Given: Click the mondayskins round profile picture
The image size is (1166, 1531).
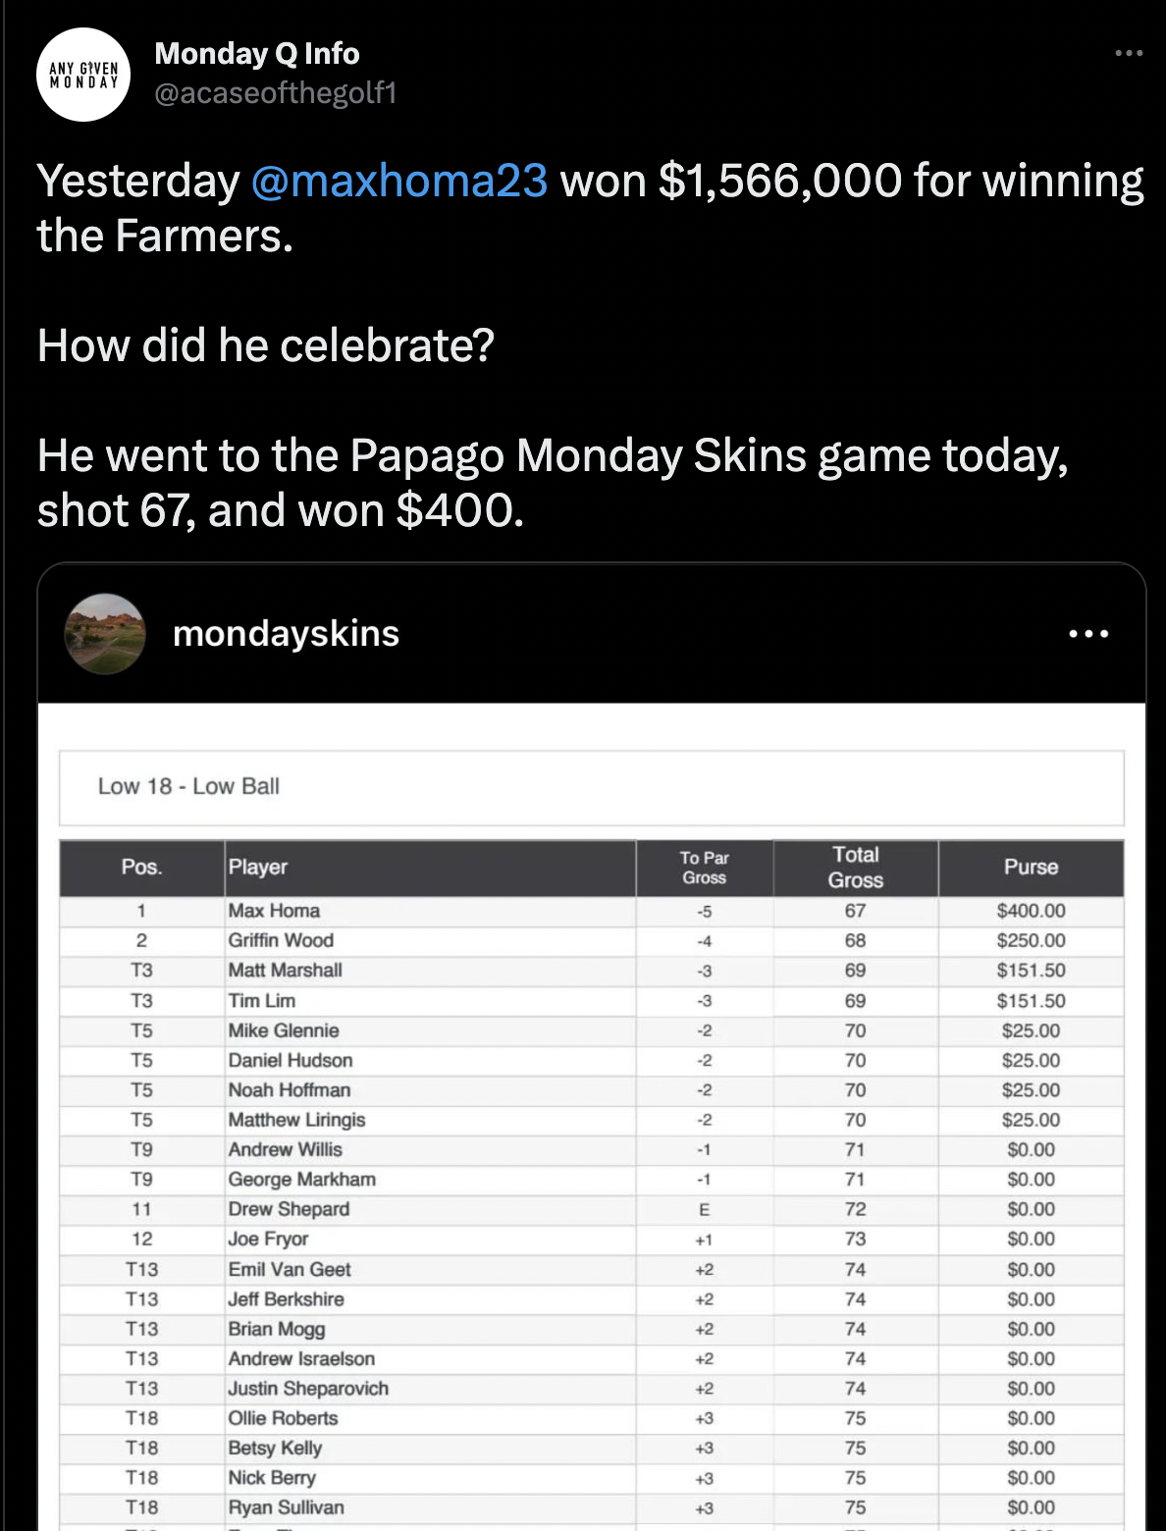Looking at the screenshot, I should [105, 634].
